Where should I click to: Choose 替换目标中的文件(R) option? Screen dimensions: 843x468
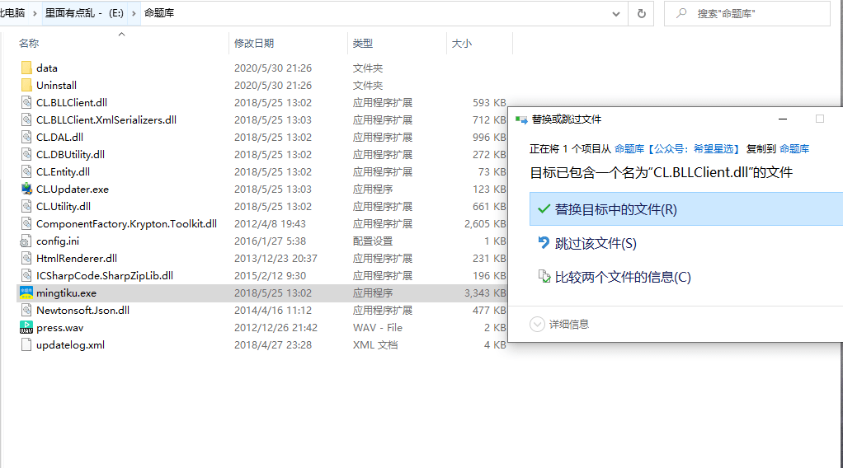pos(686,209)
